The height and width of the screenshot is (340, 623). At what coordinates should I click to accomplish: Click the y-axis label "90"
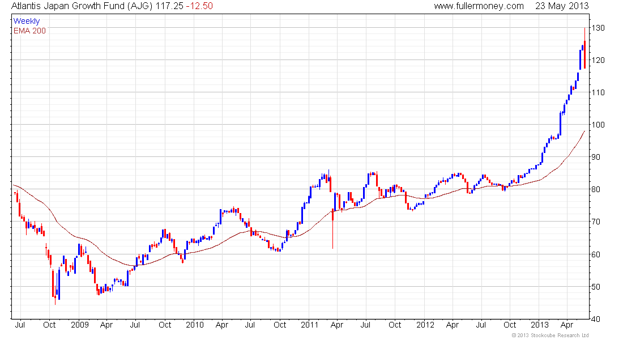596,157
